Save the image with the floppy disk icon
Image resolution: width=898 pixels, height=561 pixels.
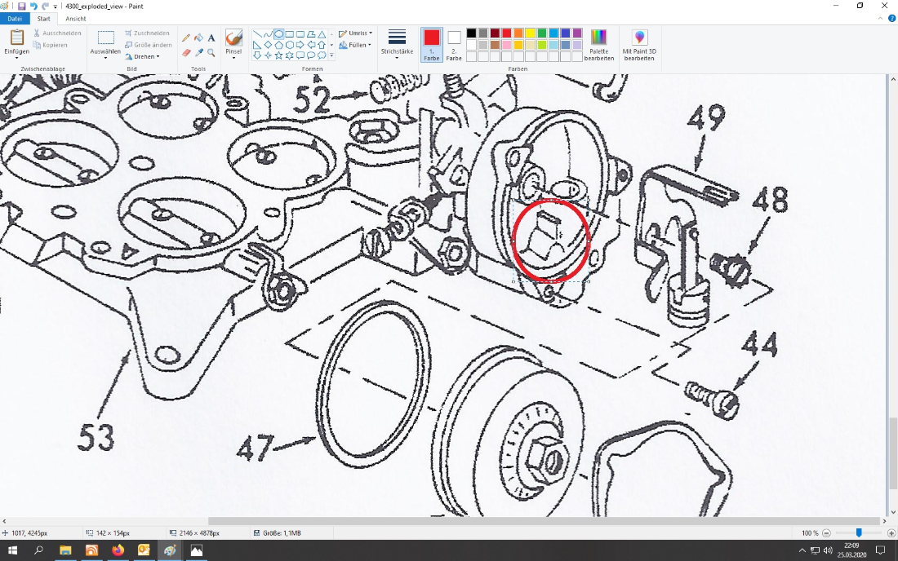[x=22, y=7]
